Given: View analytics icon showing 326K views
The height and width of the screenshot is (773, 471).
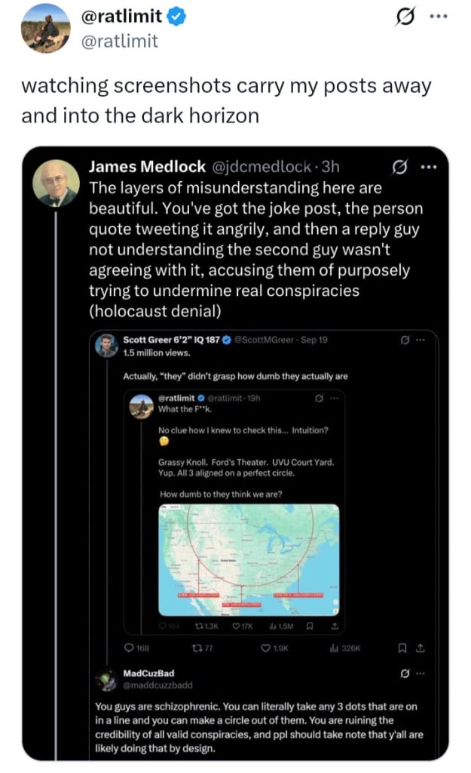Looking at the screenshot, I should pos(333,648).
